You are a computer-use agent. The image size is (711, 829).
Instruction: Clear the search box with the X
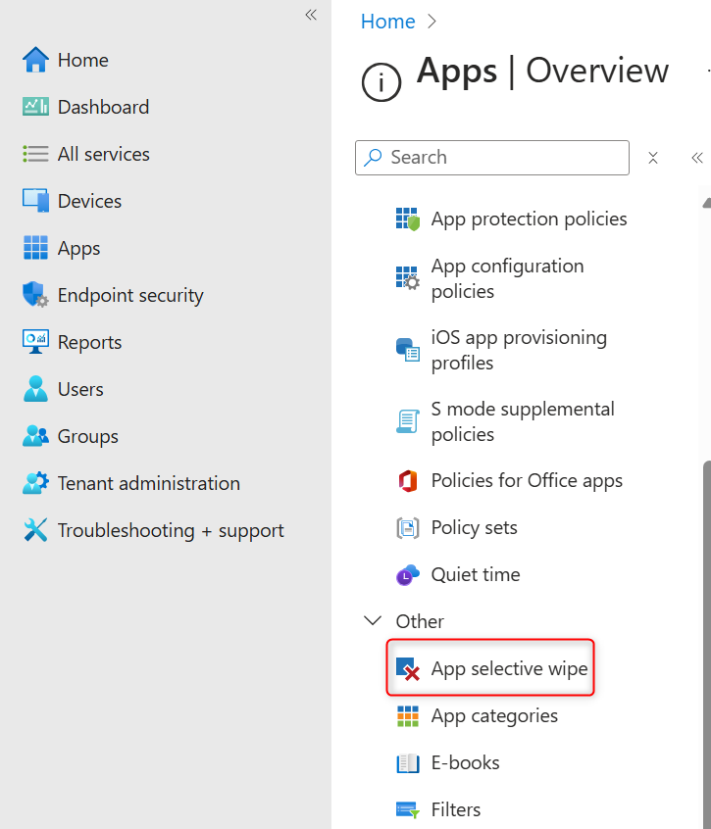pos(653,158)
